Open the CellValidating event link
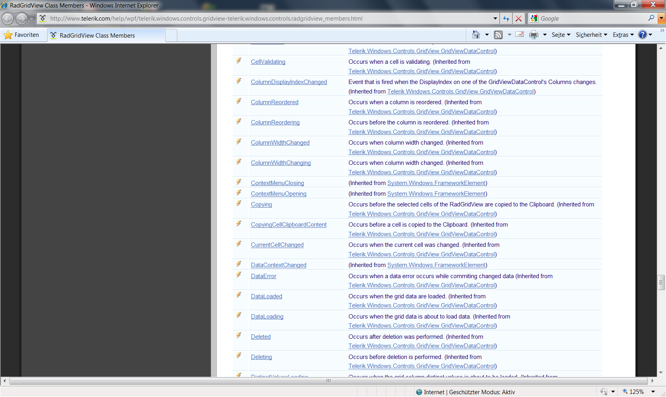 268,62
